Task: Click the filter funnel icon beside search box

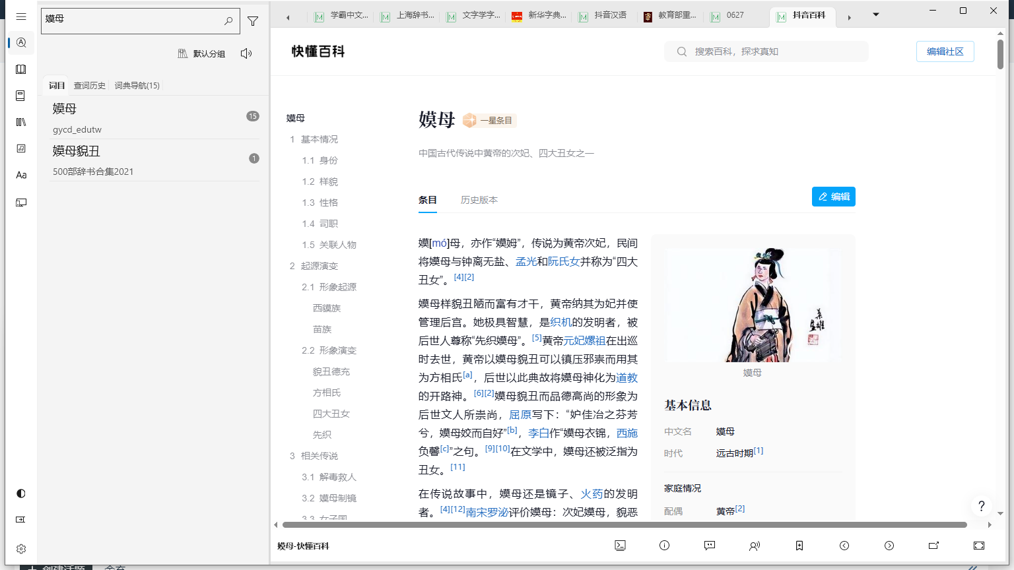Action: click(x=253, y=21)
